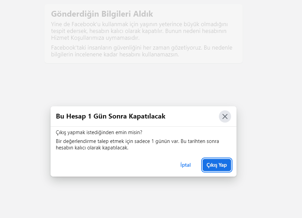The width and height of the screenshot is (302, 218).
Task: Click the line starting Bir değerlendirme talep etmek
Action: click(137, 141)
